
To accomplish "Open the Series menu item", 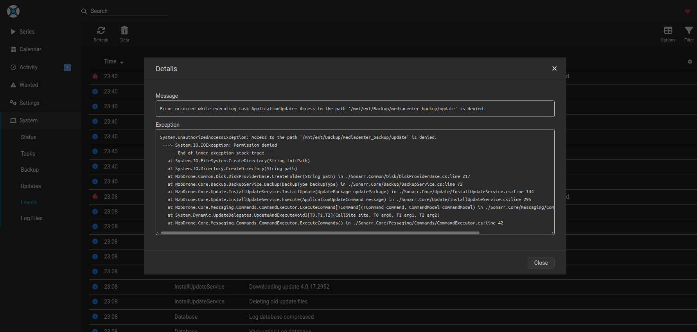I will click(27, 32).
